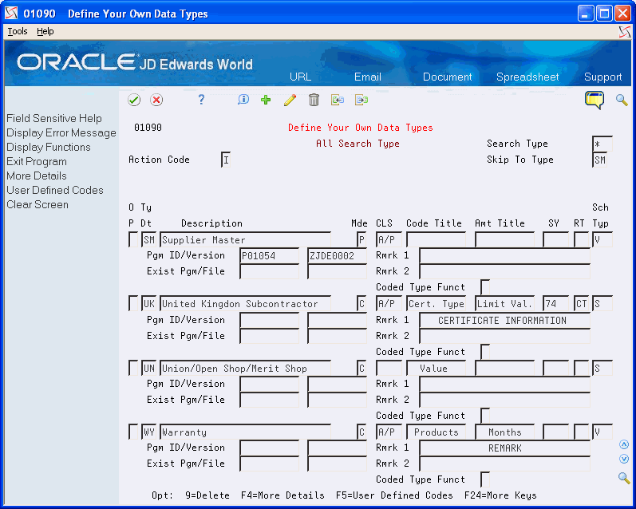The width and height of the screenshot is (636, 509).
Task: Click the F5=User Defined Codes text
Action: click(394, 495)
